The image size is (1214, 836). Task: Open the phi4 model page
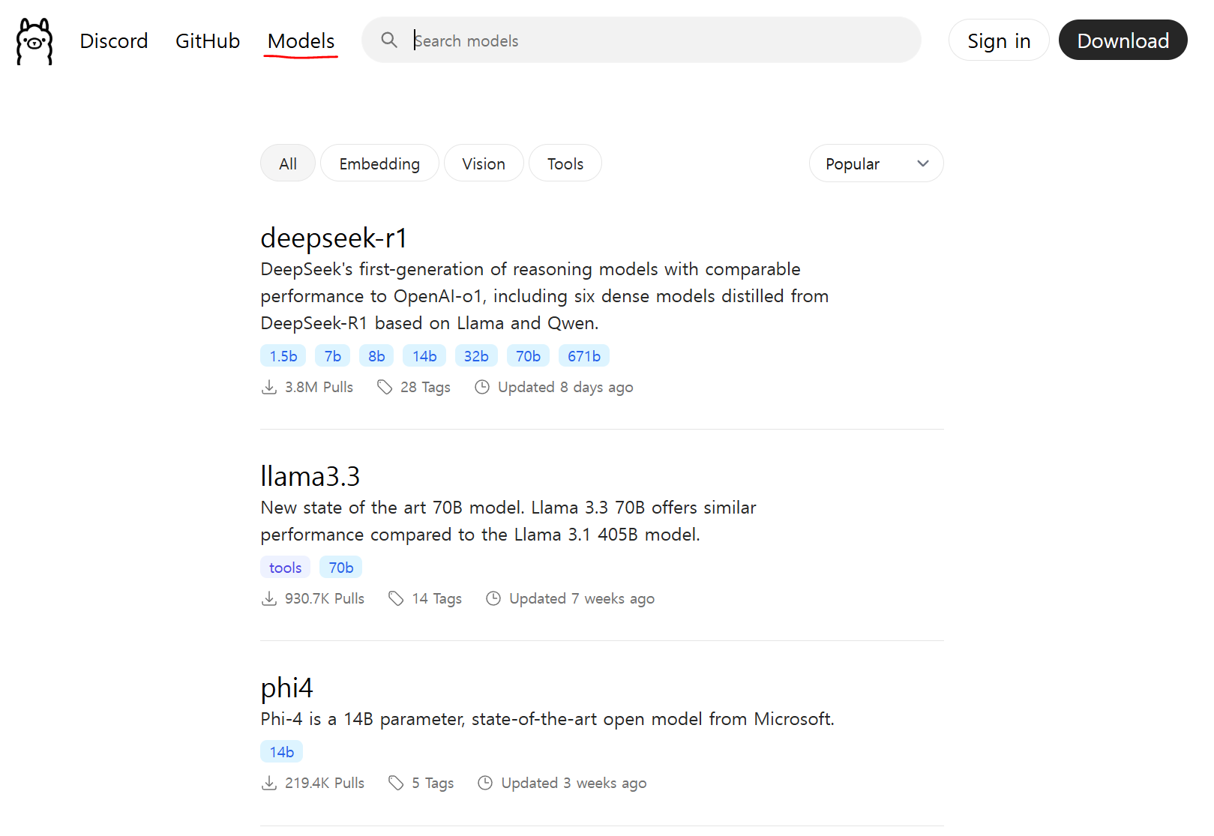[286, 688]
